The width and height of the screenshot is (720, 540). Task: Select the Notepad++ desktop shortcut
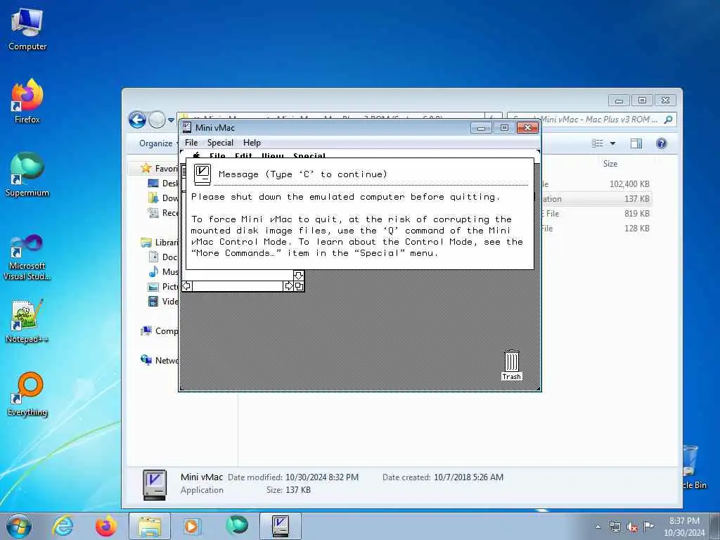(27, 321)
